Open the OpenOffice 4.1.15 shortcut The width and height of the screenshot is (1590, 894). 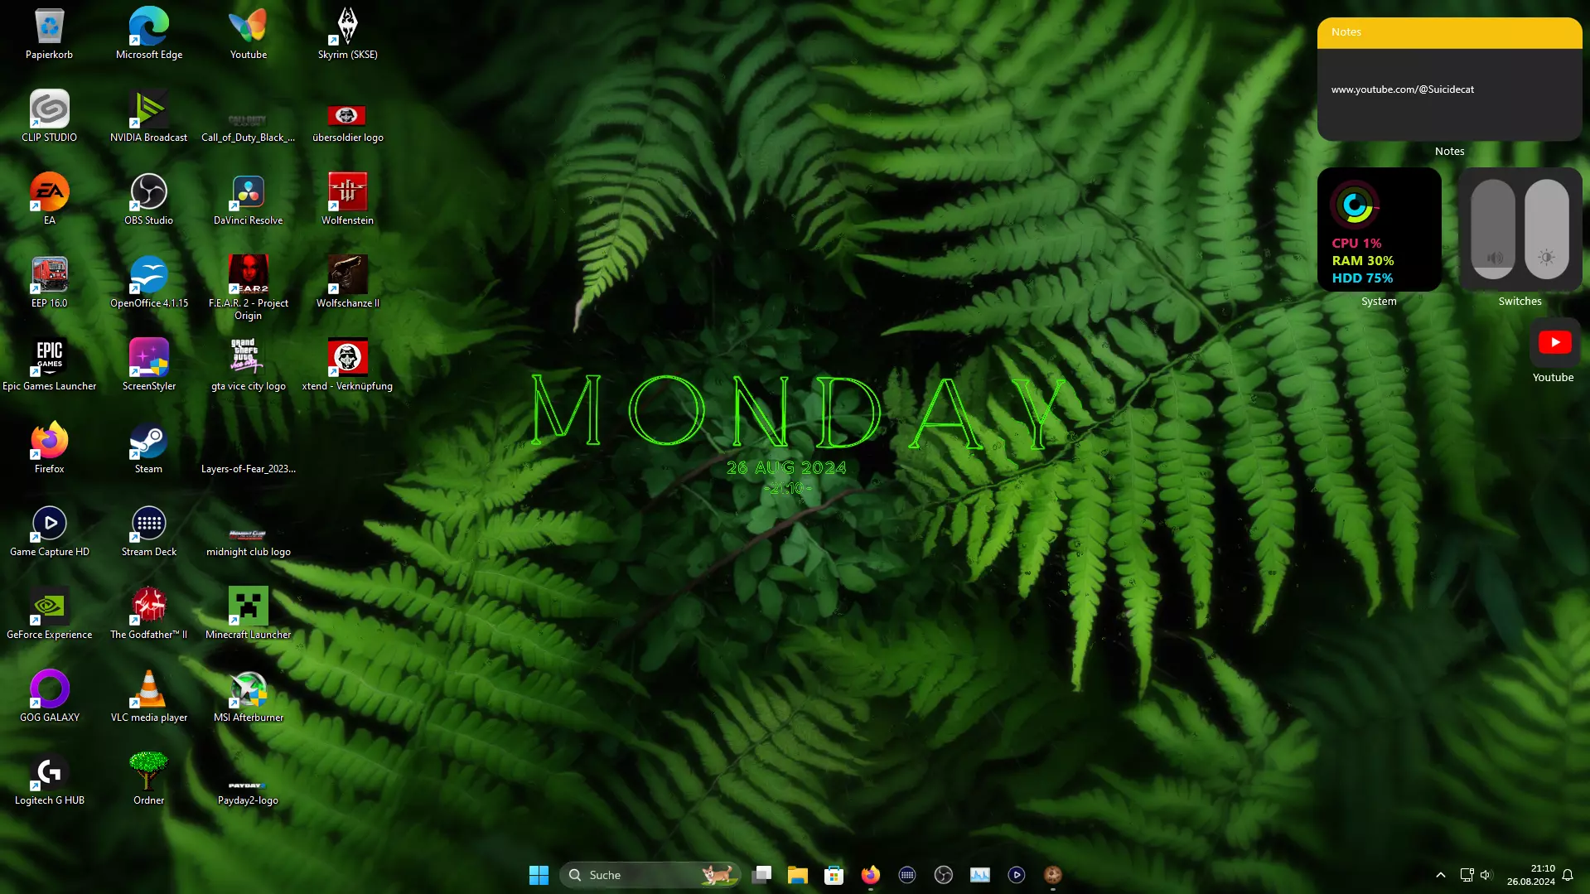pos(149,282)
